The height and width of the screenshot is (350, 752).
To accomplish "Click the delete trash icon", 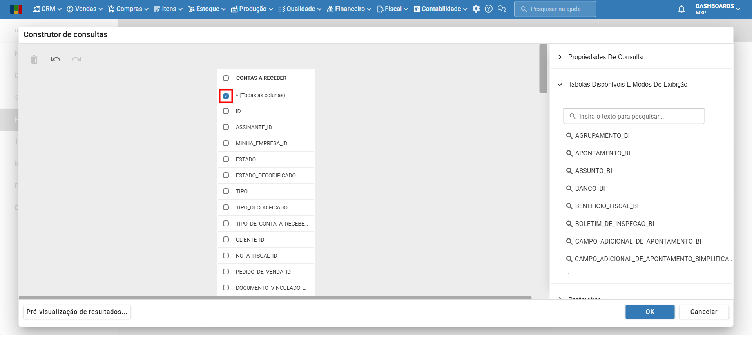I will tap(34, 60).
